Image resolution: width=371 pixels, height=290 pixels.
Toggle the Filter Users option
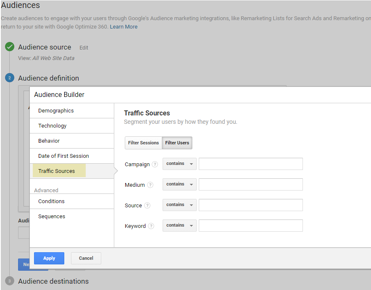point(177,143)
